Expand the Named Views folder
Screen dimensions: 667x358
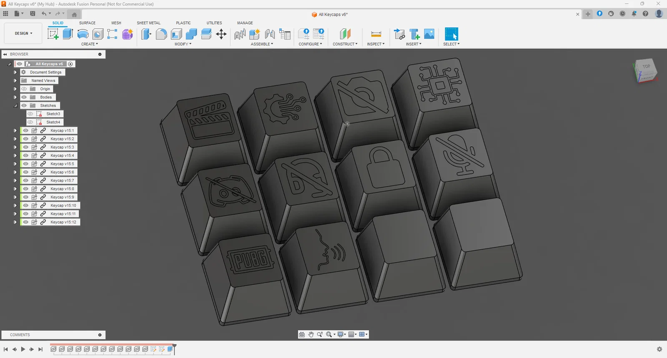coord(15,80)
